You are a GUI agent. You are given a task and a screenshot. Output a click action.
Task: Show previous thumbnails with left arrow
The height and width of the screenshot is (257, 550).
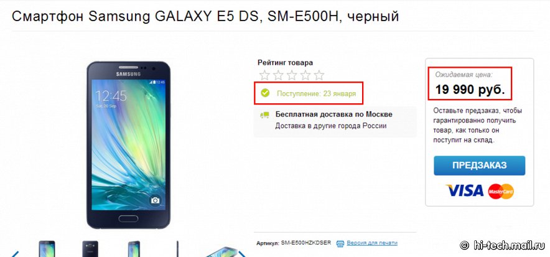tap(15, 254)
